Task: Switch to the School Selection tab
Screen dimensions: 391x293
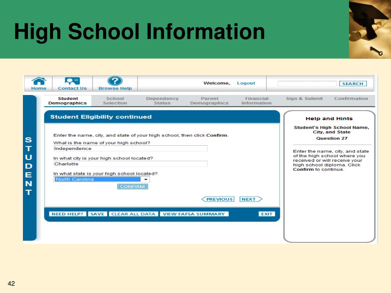Action: pos(115,101)
